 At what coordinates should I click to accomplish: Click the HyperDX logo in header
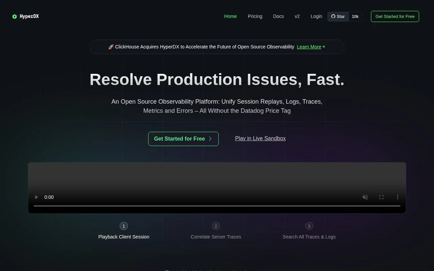[25, 16]
